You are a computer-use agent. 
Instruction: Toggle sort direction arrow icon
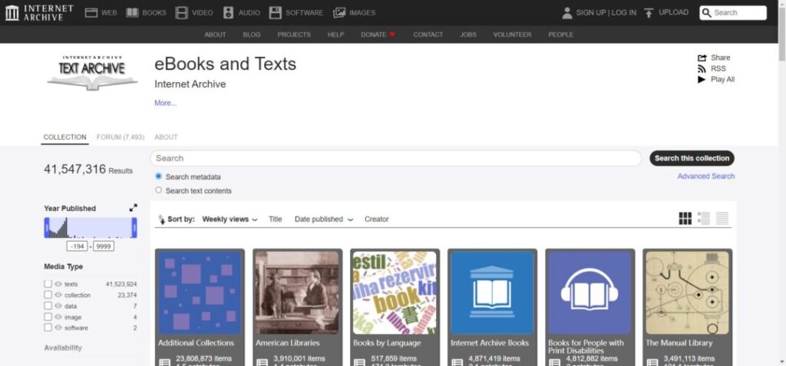click(x=161, y=219)
